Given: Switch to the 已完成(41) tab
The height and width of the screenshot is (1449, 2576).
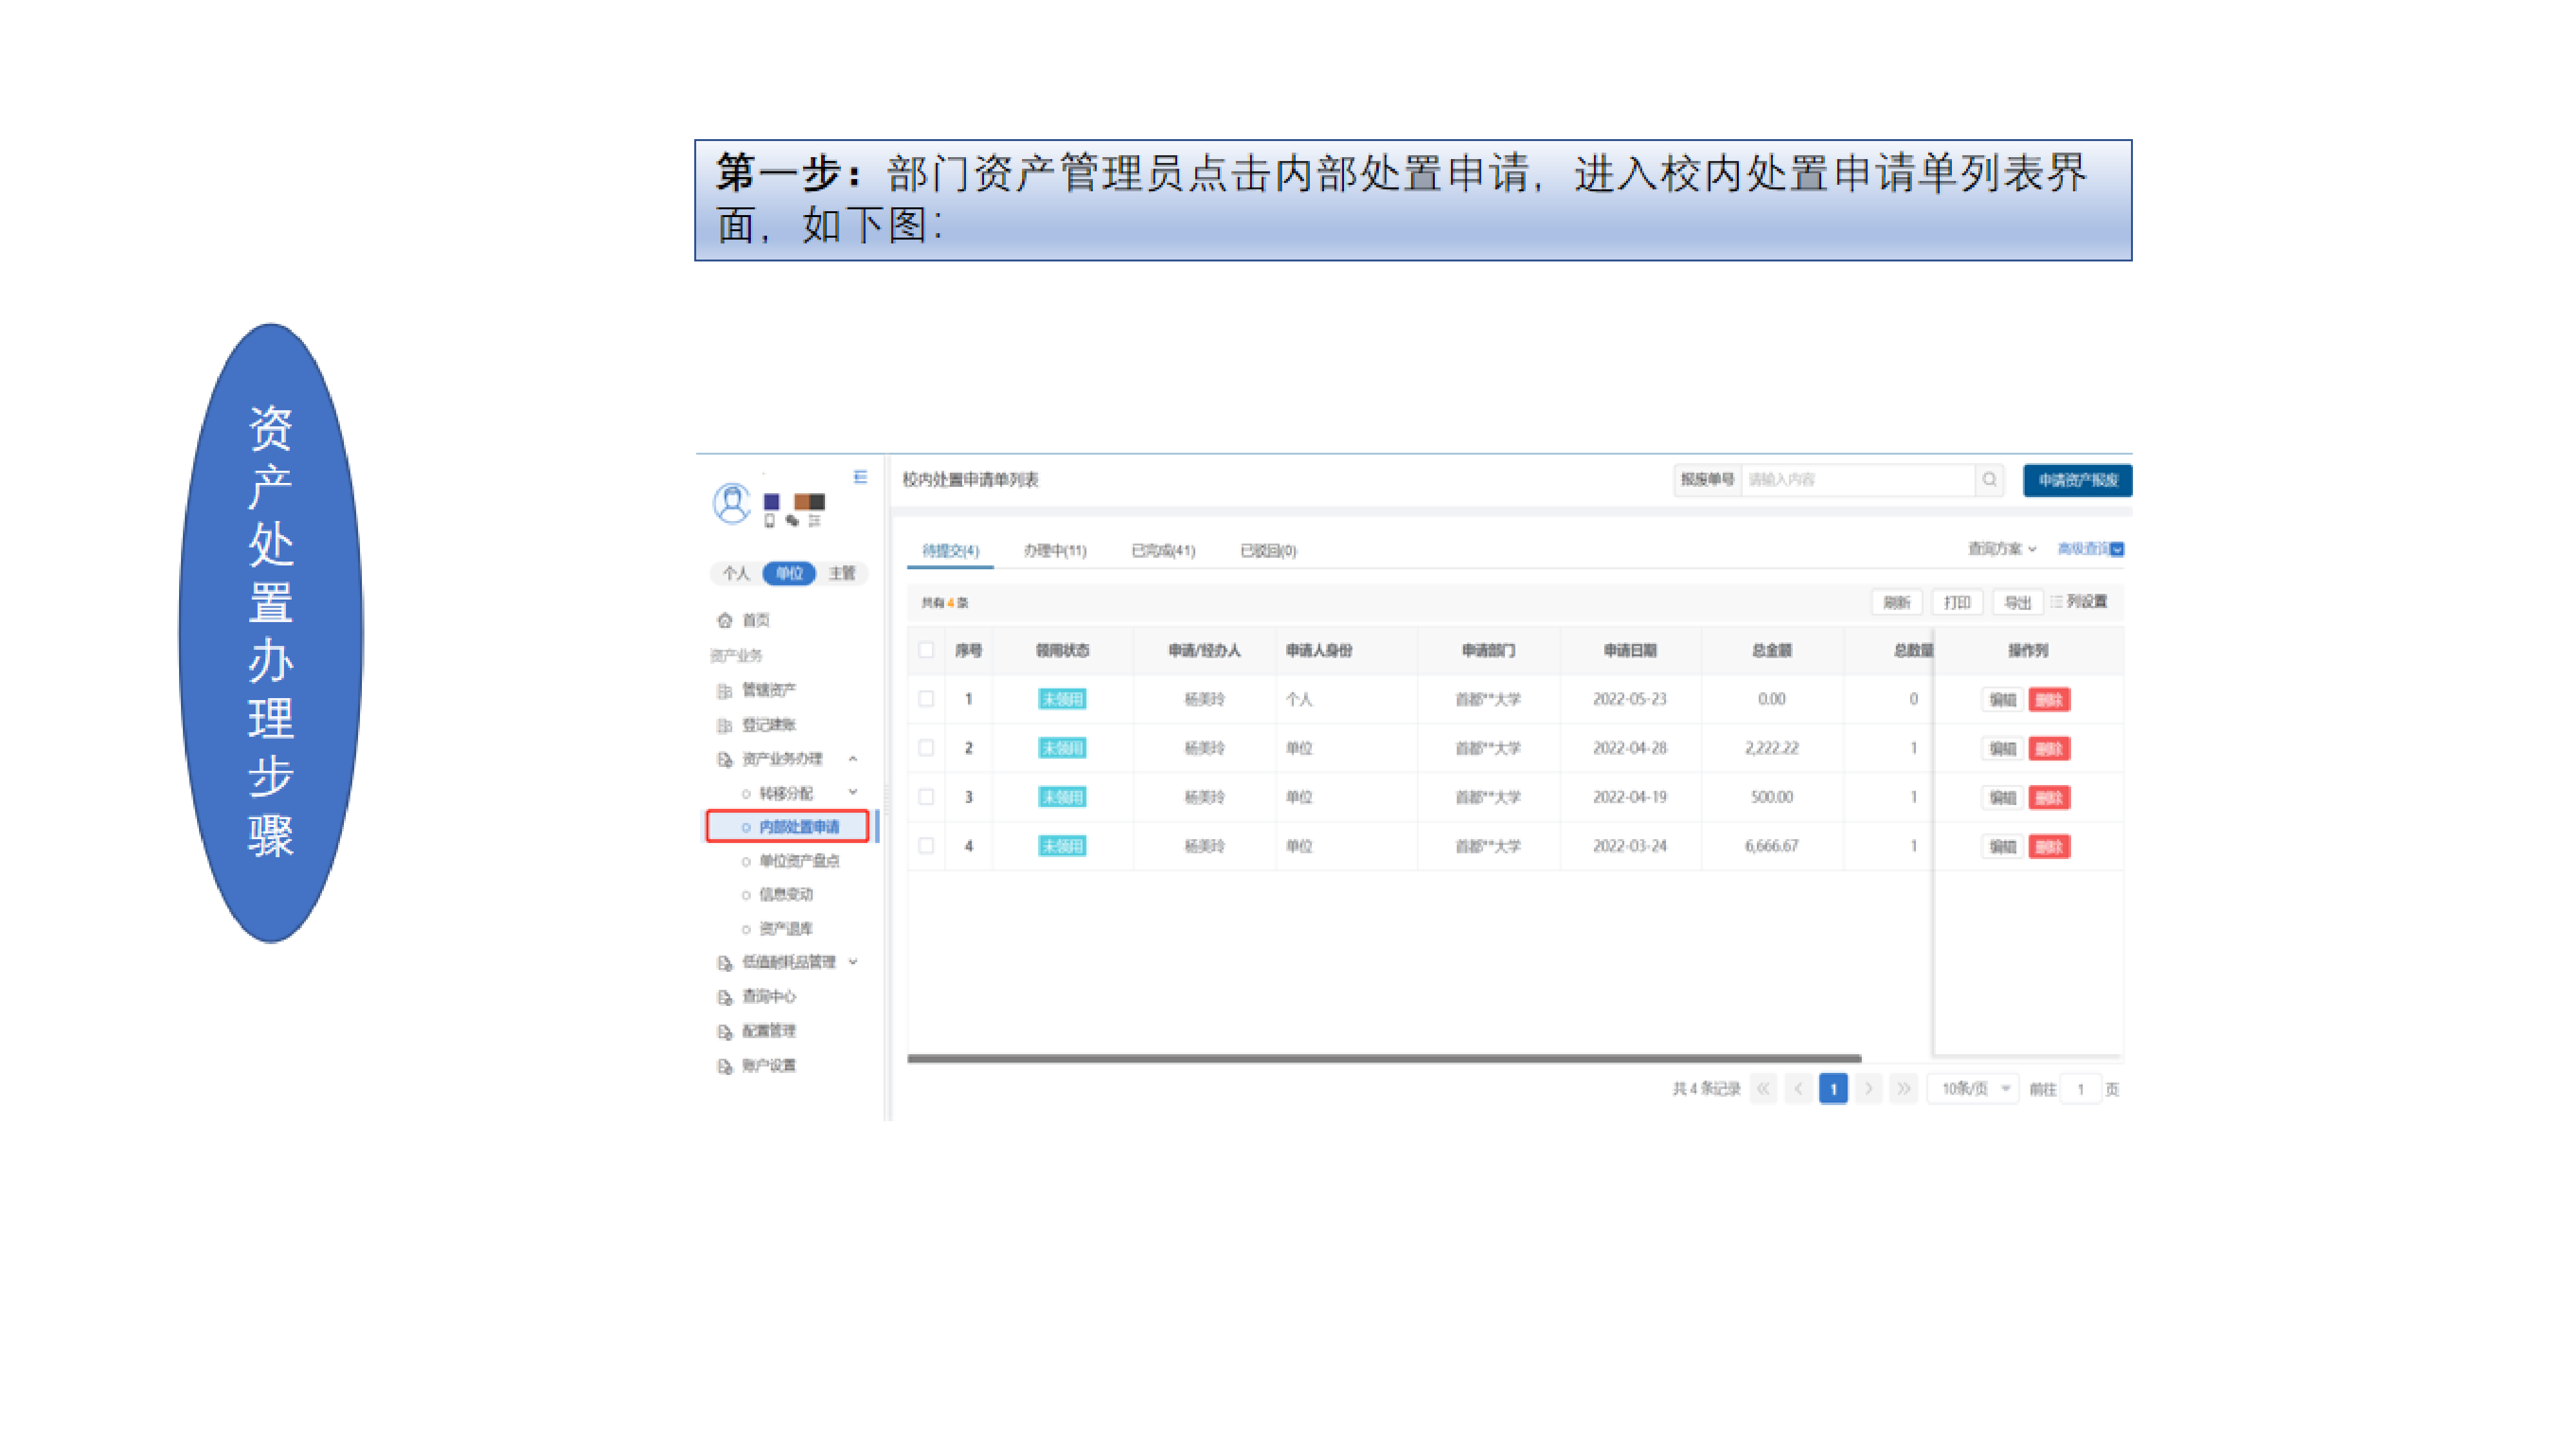Looking at the screenshot, I should (1163, 551).
